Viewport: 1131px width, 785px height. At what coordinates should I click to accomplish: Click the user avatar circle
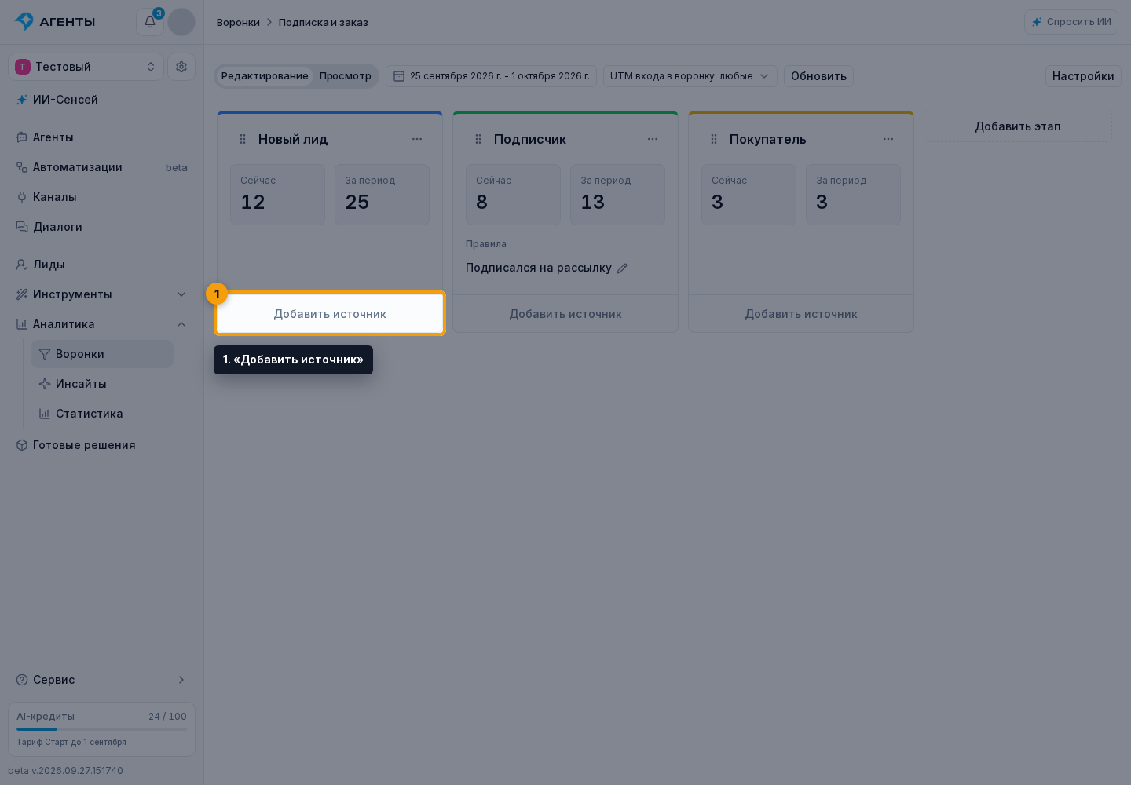pyautogui.click(x=181, y=22)
